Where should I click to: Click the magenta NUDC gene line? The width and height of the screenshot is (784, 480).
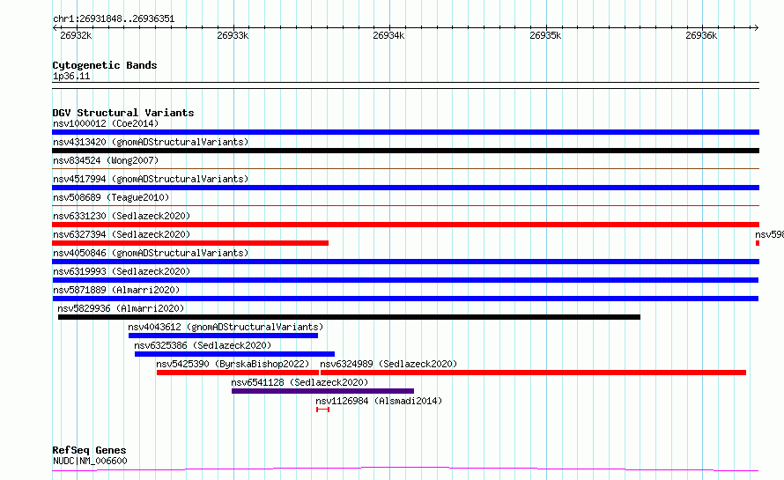[x=405, y=469]
